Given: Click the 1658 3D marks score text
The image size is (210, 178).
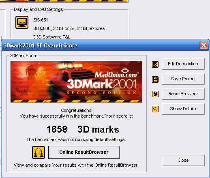Looking at the screenshot, I should pos(83,129).
